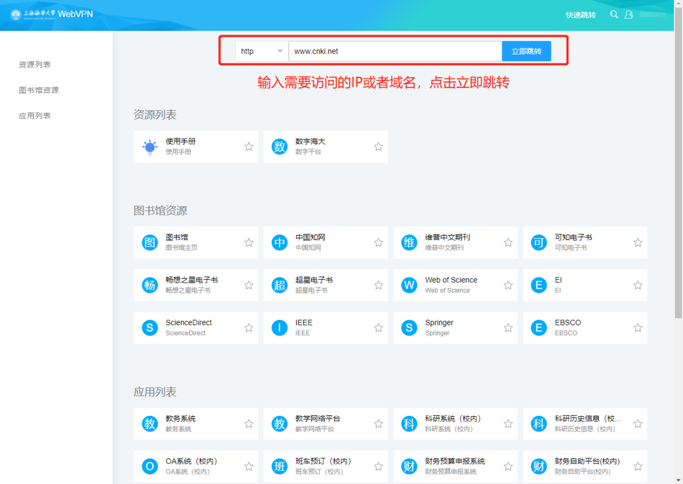Expand the http protocol dropdown
The image size is (683, 484).
coord(262,51)
